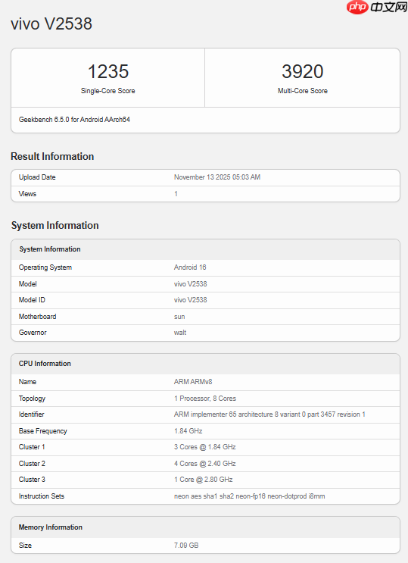Click the Cluster 1 label
Viewport: 408px width, 563px height.
[32, 447]
